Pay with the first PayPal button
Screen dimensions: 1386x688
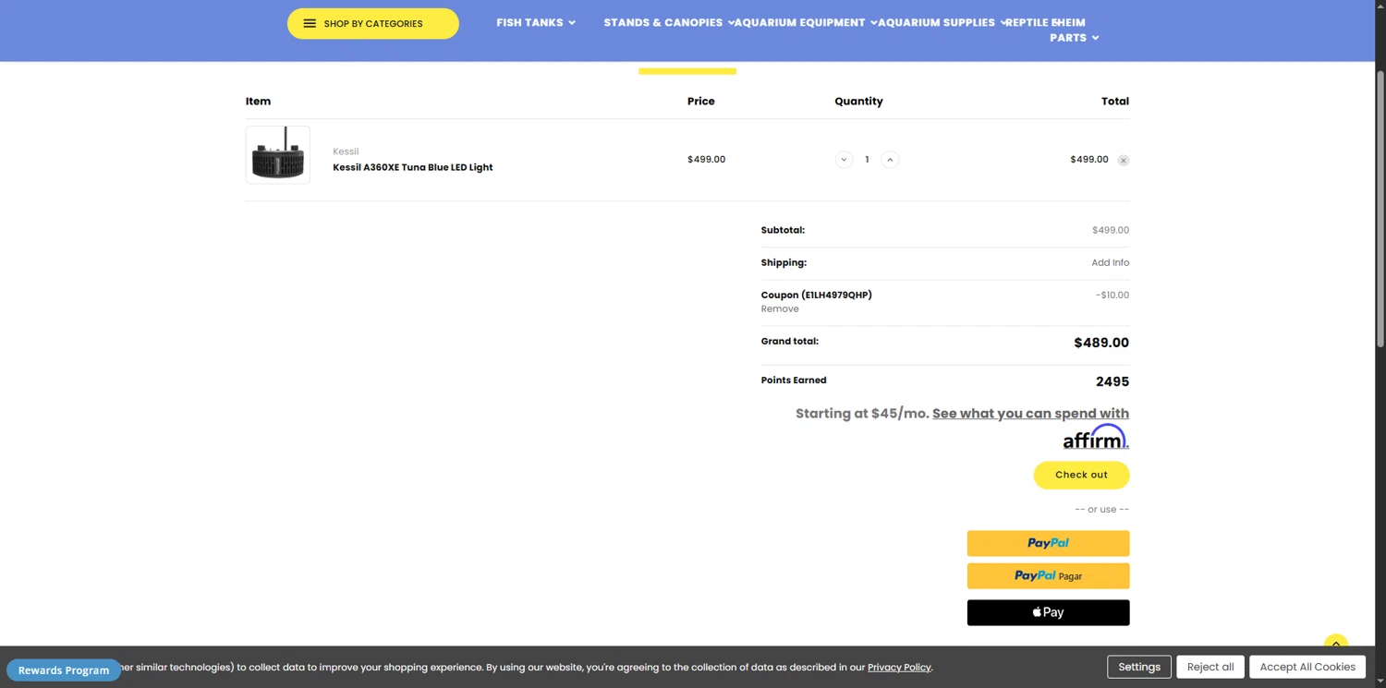(1048, 543)
